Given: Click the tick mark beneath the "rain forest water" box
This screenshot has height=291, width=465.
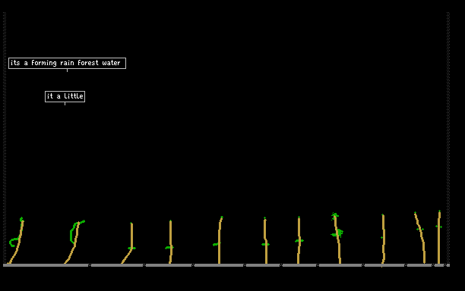Looking at the screenshot, I should point(68,70).
